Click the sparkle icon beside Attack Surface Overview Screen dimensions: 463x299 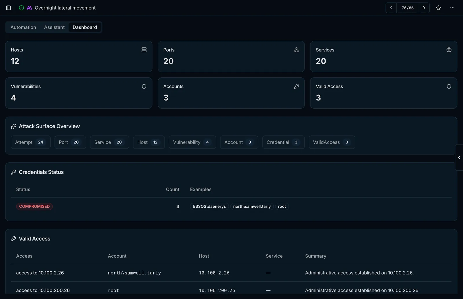[x=13, y=126]
